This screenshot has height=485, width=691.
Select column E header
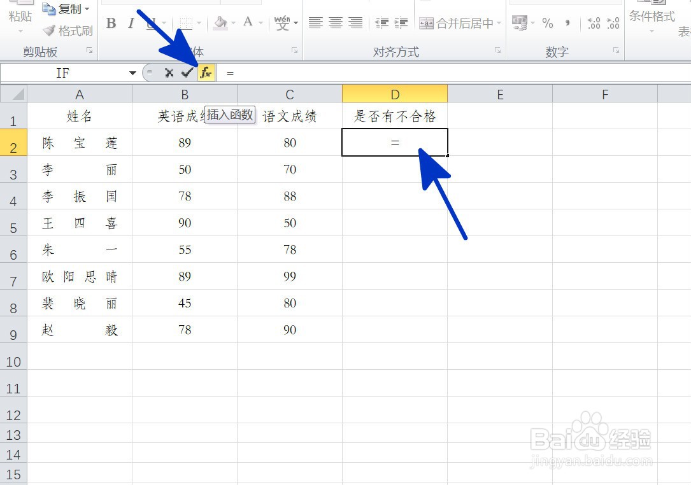500,94
